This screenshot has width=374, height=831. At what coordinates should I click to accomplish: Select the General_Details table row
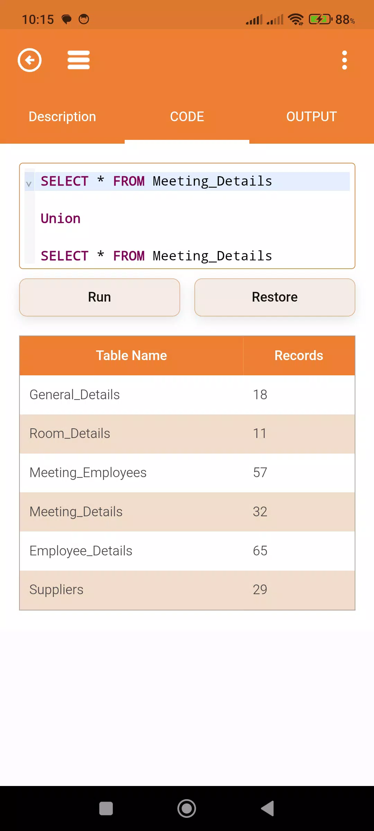pyautogui.click(x=187, y=395)
